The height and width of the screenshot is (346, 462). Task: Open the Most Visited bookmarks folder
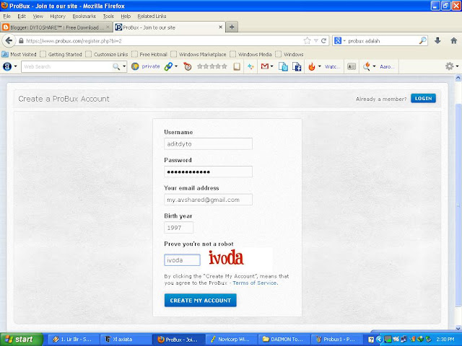(x=19, y=54)
